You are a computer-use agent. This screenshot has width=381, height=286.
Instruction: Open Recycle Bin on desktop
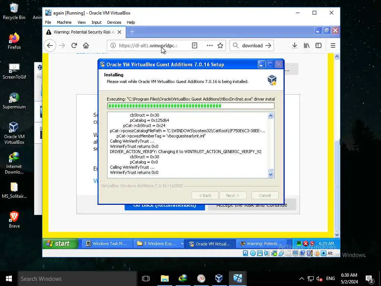point(14,12)
